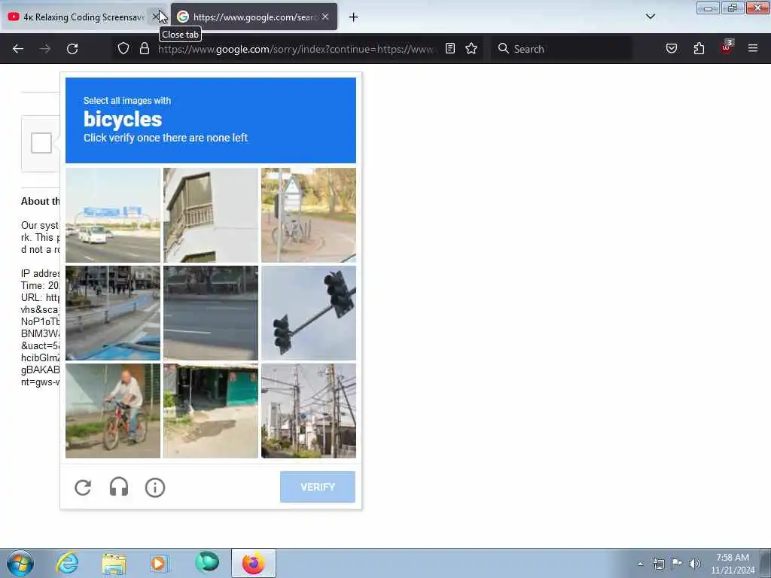Focus the Search box in the toolbar
771x578 pixels.
coord(562,49)
